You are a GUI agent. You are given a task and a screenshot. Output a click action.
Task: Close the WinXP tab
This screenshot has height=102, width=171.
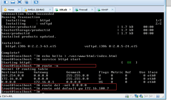112,10
